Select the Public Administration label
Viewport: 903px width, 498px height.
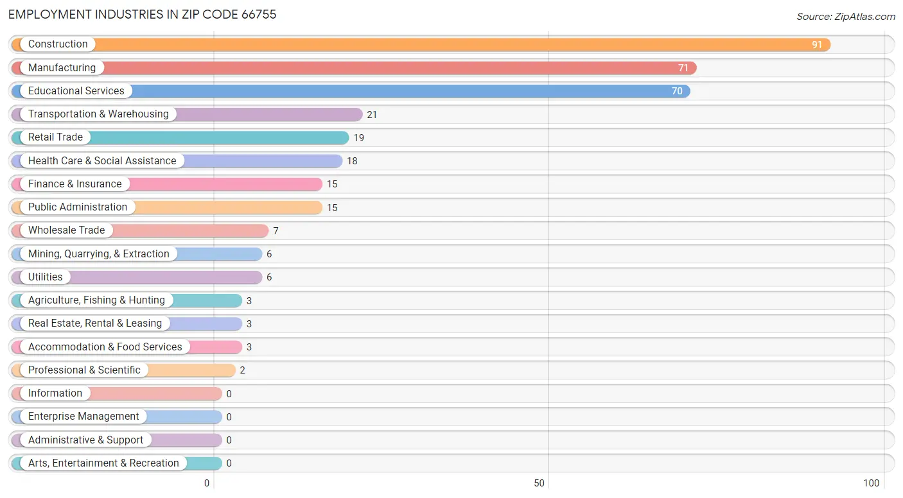point(78,207)
